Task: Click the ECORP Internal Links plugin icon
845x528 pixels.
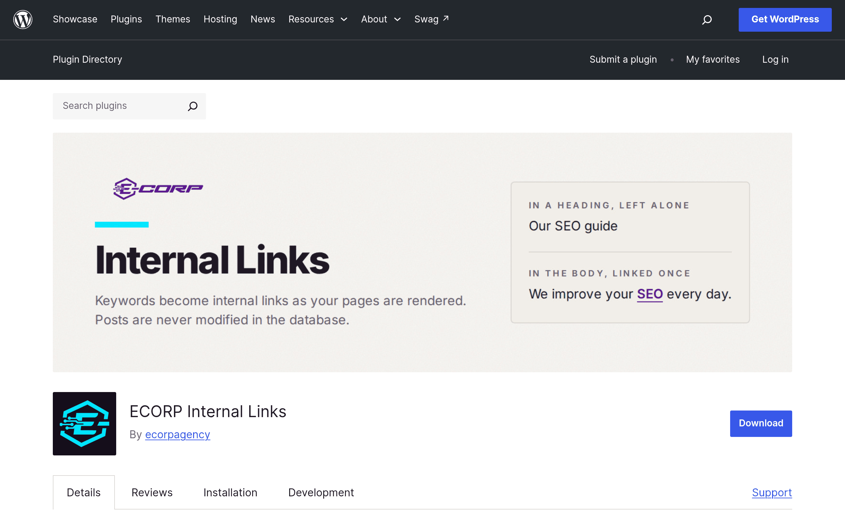Action: coord(84,423)
